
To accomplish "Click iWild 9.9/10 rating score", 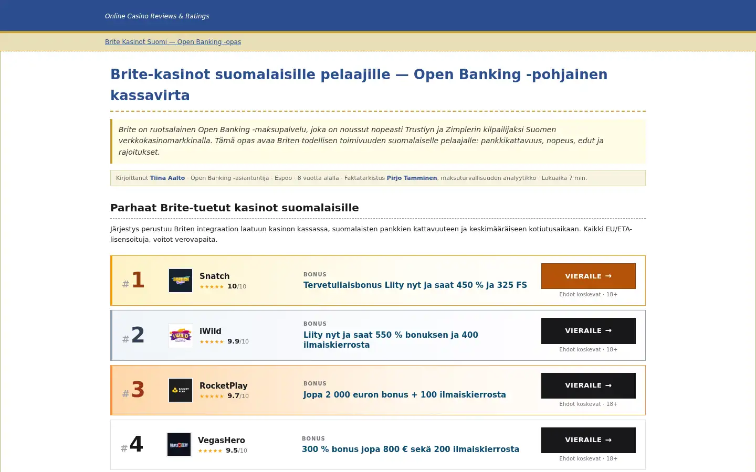I will click(238, 341).
